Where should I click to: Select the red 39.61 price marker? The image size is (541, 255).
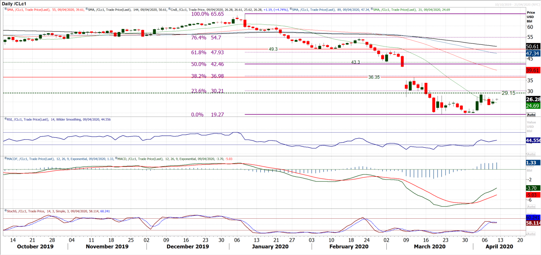pyautogui.click(x=533, y=70)
